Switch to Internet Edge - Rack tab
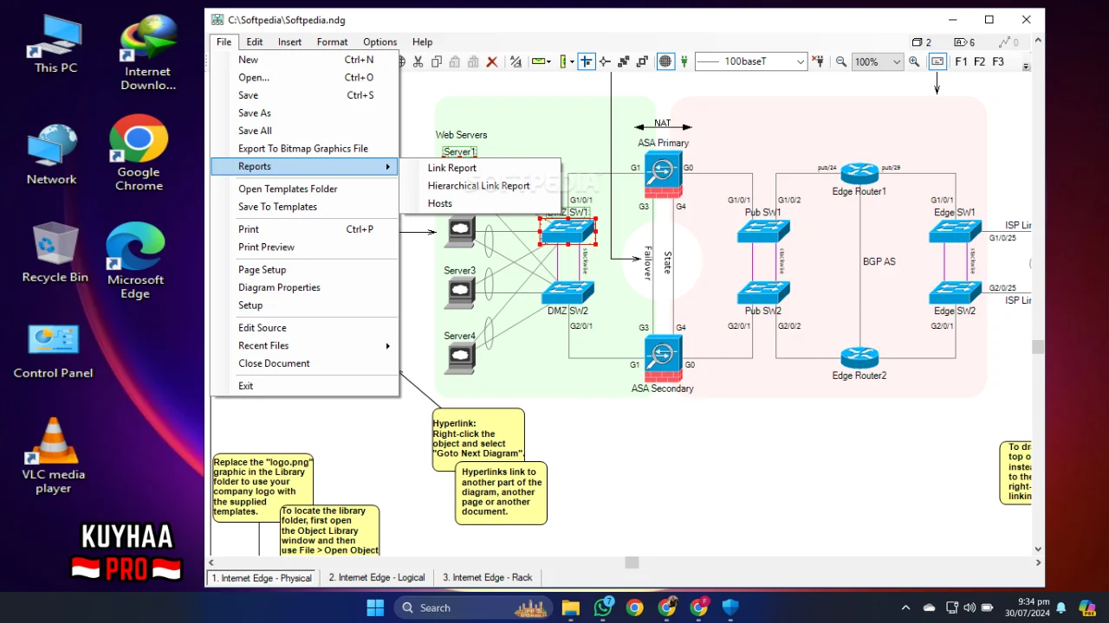The height and width of the screenshot is (623, 1109). pos(488,577)
